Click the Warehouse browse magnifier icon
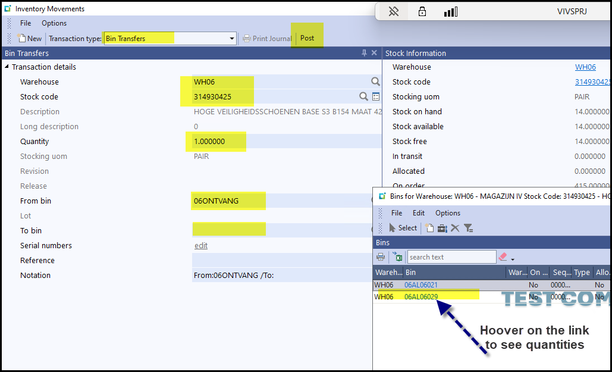The image size is (612, 372). [x=375, y=82]
